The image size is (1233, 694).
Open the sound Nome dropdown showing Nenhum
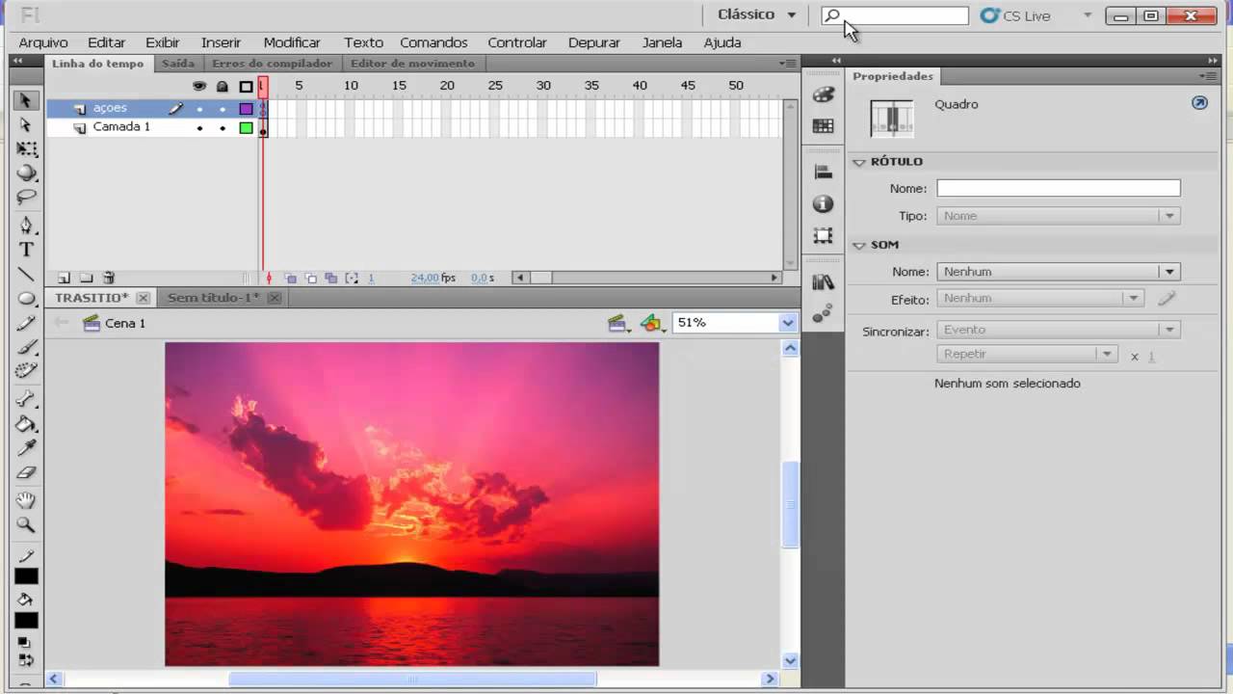tap(1058, 272)
